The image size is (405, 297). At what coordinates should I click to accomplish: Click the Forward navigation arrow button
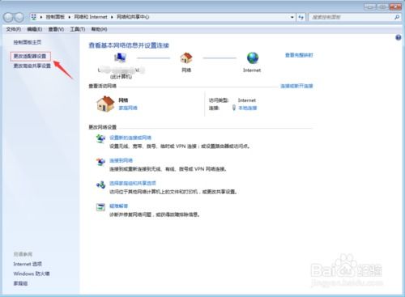coord(19,17)
